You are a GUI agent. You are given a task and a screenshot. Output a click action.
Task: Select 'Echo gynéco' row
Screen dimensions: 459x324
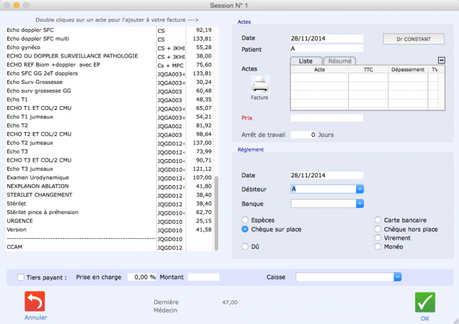click(x=109, y=47)
